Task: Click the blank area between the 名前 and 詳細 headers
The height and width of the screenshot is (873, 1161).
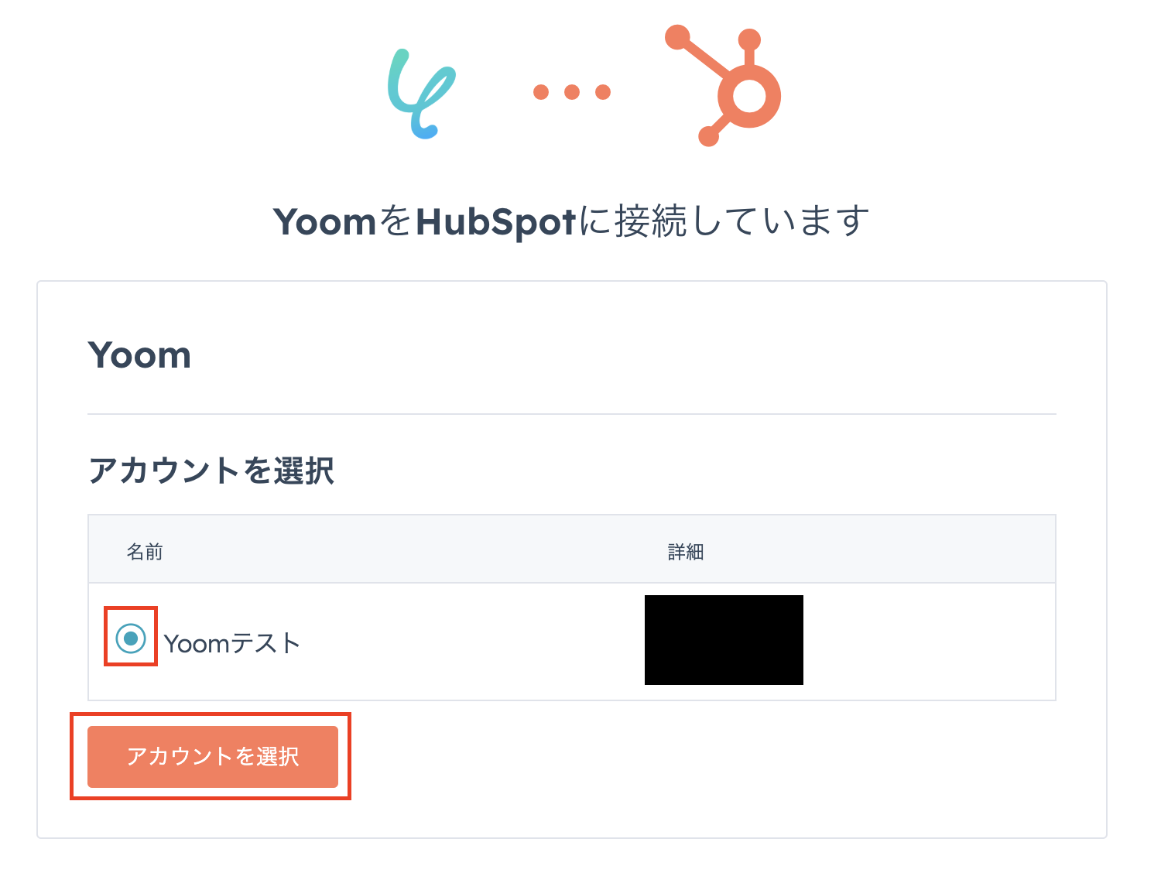Action: coord(410,552)
